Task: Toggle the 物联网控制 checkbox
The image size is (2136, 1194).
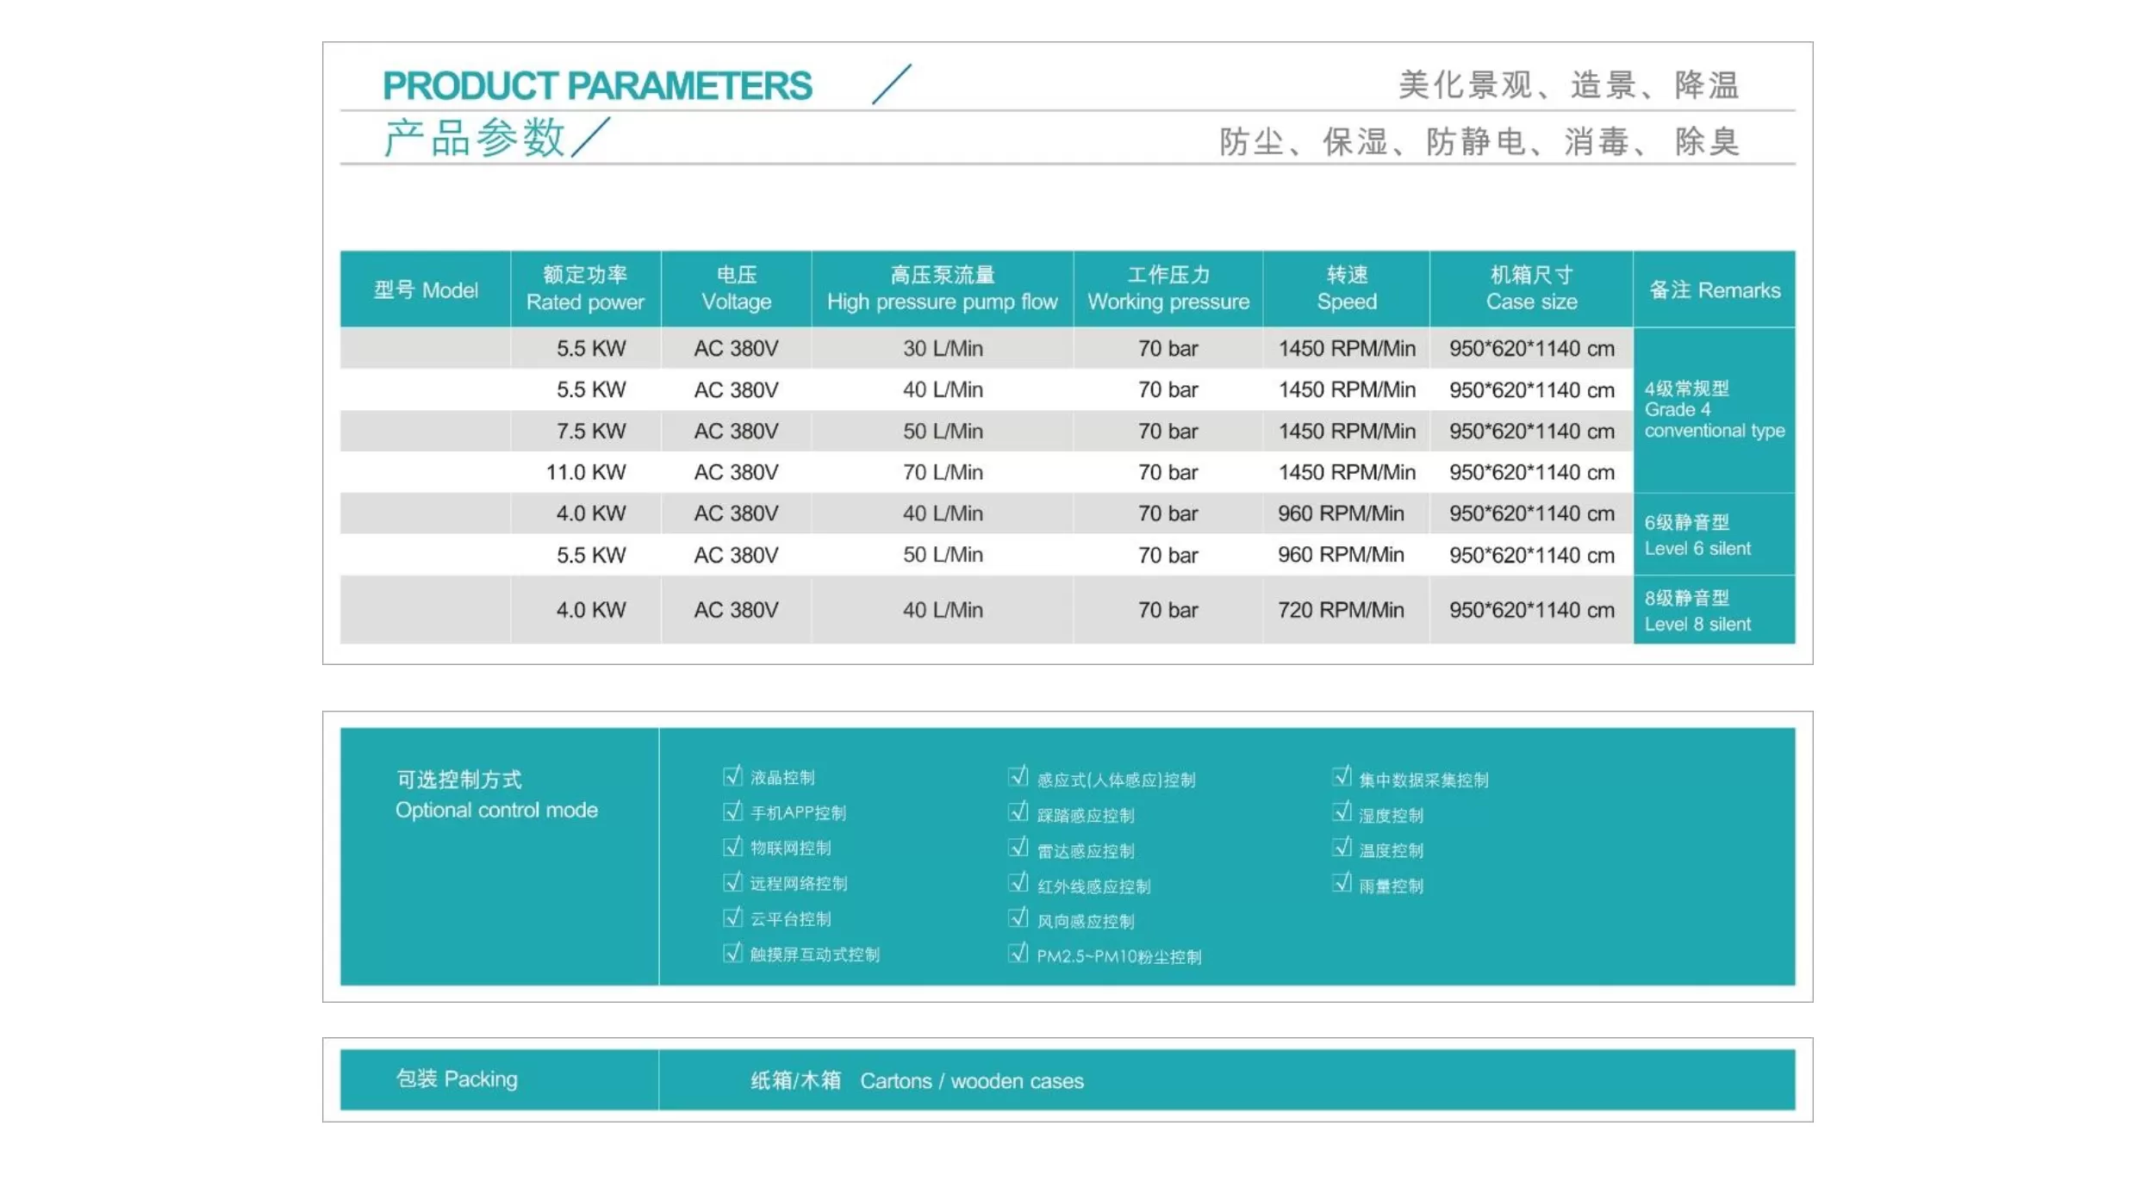Action: tap(732, 847)
